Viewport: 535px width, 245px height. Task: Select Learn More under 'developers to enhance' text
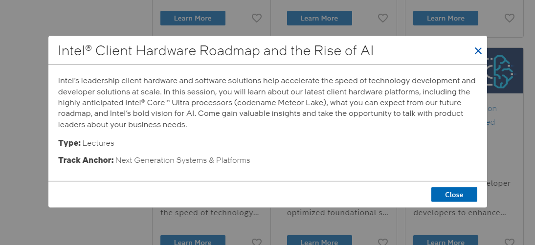pos(446,240)
